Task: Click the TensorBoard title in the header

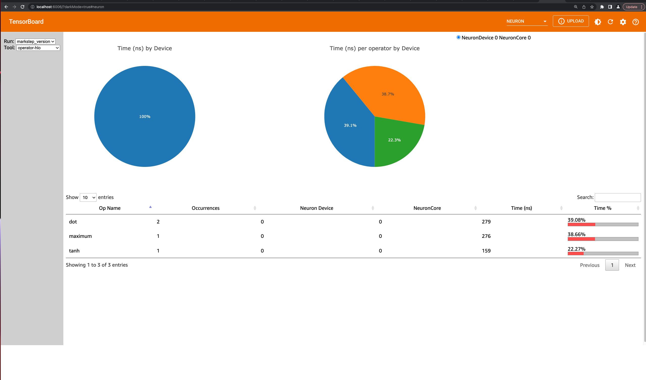Action: pos(26,21)
